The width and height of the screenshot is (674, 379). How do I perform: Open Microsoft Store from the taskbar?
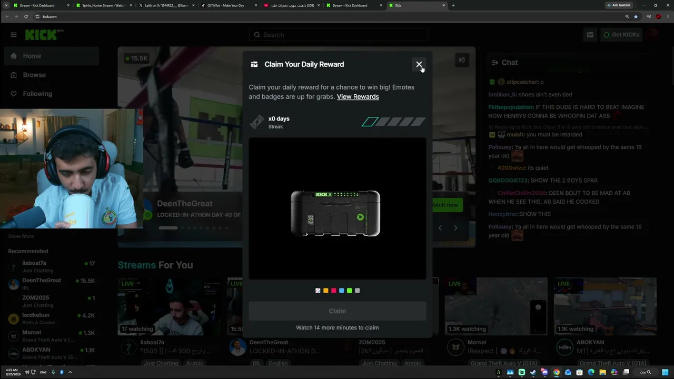pyautogui.click(x=579, y=372)
